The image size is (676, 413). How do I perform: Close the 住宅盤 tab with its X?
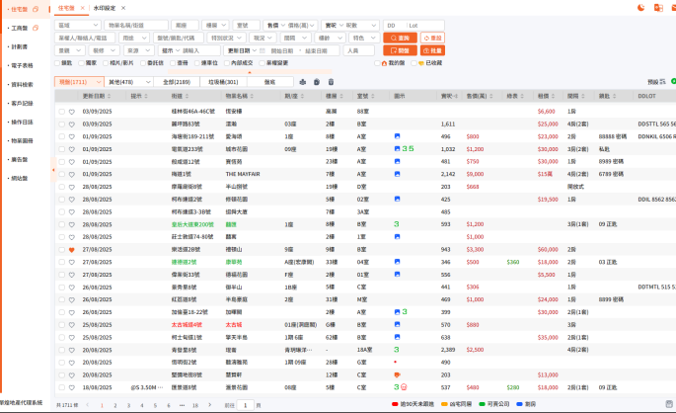click(x=82, y=8)
